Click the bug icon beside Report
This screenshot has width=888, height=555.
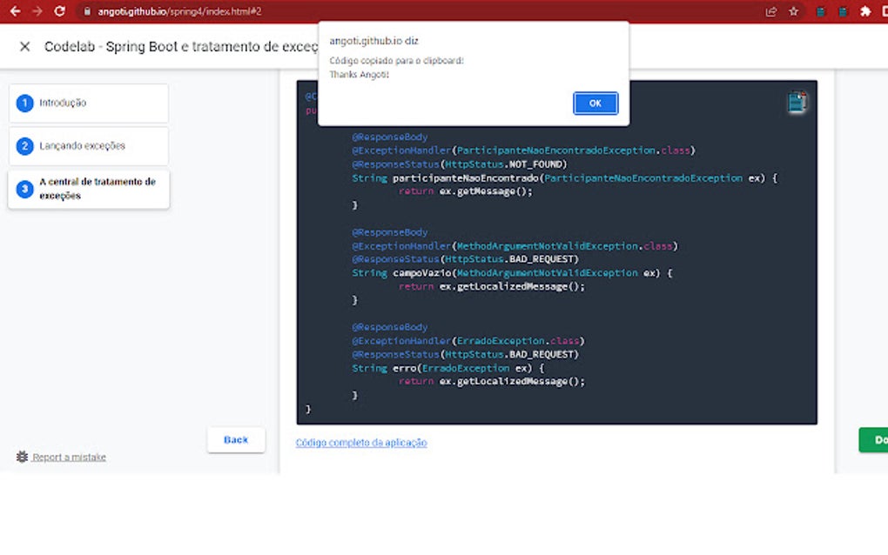22,457
